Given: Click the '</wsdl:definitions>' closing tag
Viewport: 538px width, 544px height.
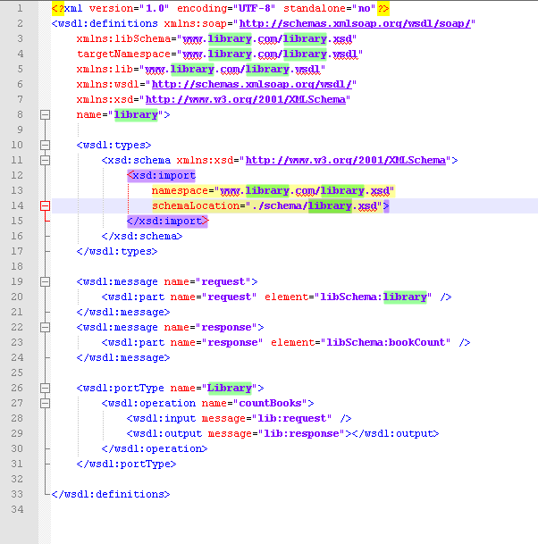Looking at the screenshot, I should [111, 494].
